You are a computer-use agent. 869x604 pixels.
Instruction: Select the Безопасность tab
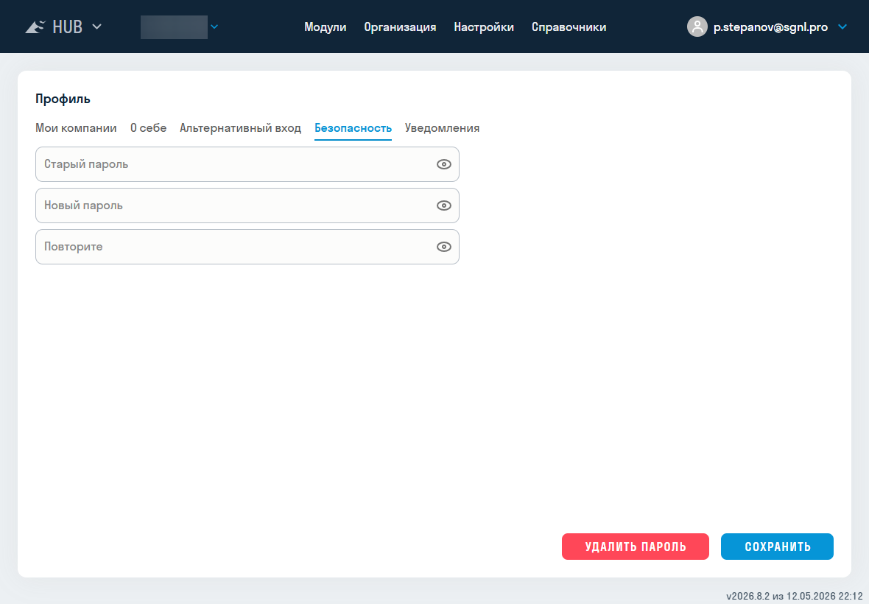pos(353,128)
